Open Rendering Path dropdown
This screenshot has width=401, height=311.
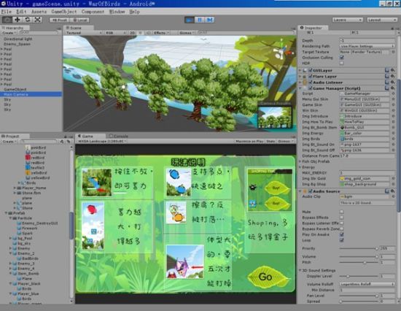tap(367, 46)
